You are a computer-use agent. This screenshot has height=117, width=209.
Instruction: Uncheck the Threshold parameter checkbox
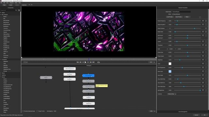206,45
